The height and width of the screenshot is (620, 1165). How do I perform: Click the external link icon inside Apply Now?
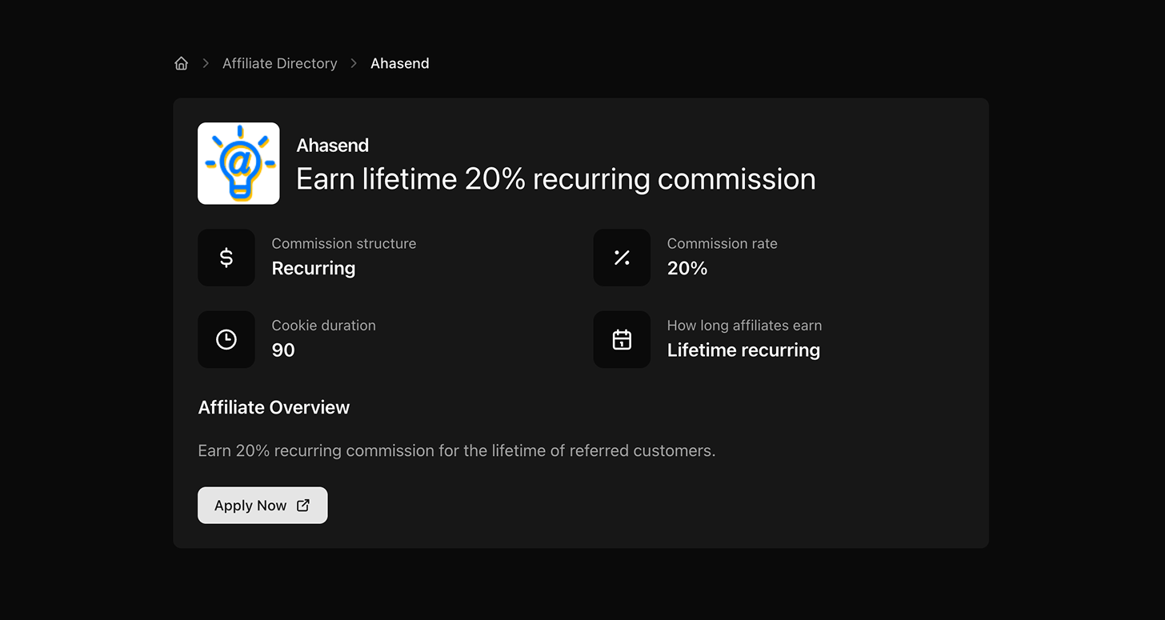pyautogui.click(x=302, y=505)
